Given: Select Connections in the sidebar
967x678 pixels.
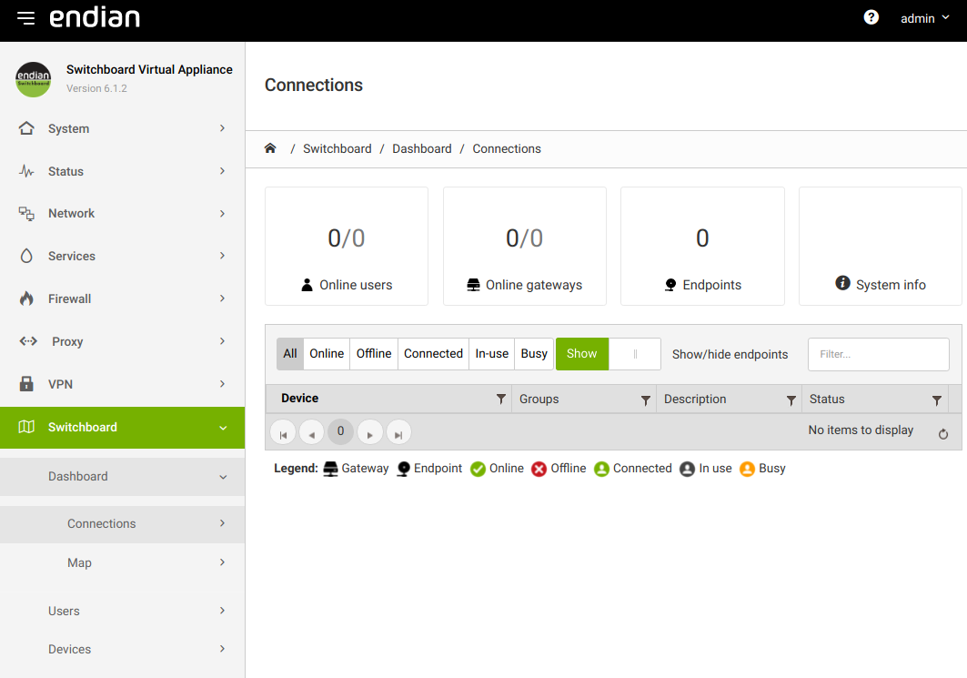Looking at the screenshot, I should pos(122,524).
